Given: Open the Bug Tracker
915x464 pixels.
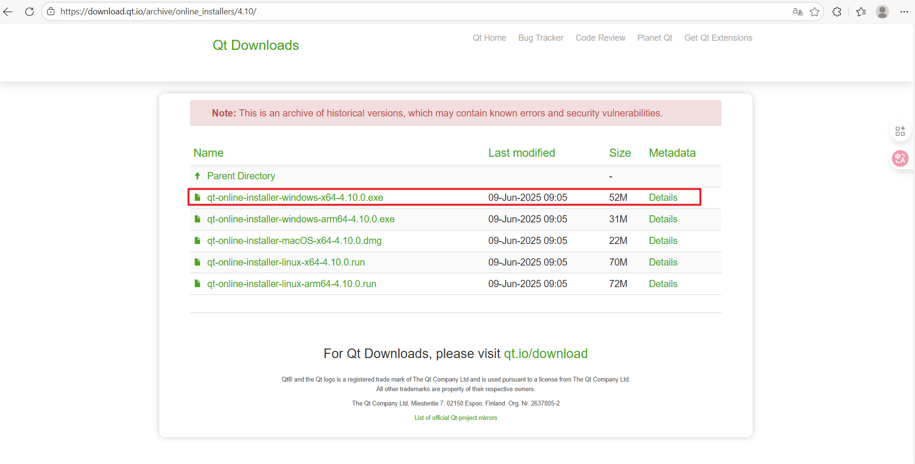Looking at the screenshot, I should [x=541, y=38].
